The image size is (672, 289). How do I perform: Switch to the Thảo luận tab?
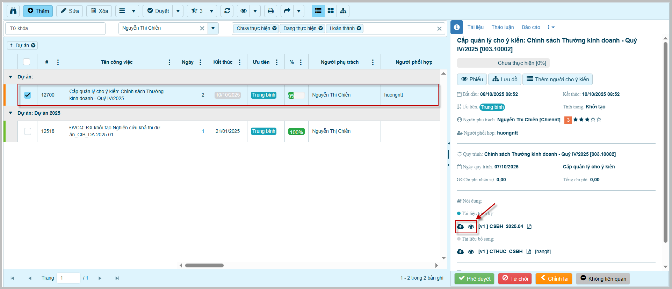(x=503, y=27)
